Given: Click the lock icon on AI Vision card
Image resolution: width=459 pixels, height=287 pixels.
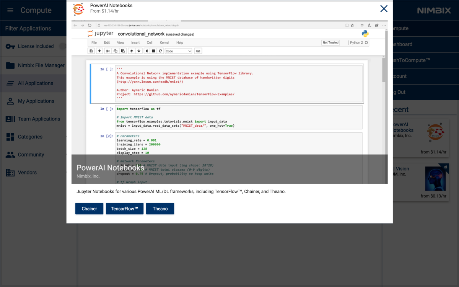Looking at the screenshot, I should [x=446, y=167].
